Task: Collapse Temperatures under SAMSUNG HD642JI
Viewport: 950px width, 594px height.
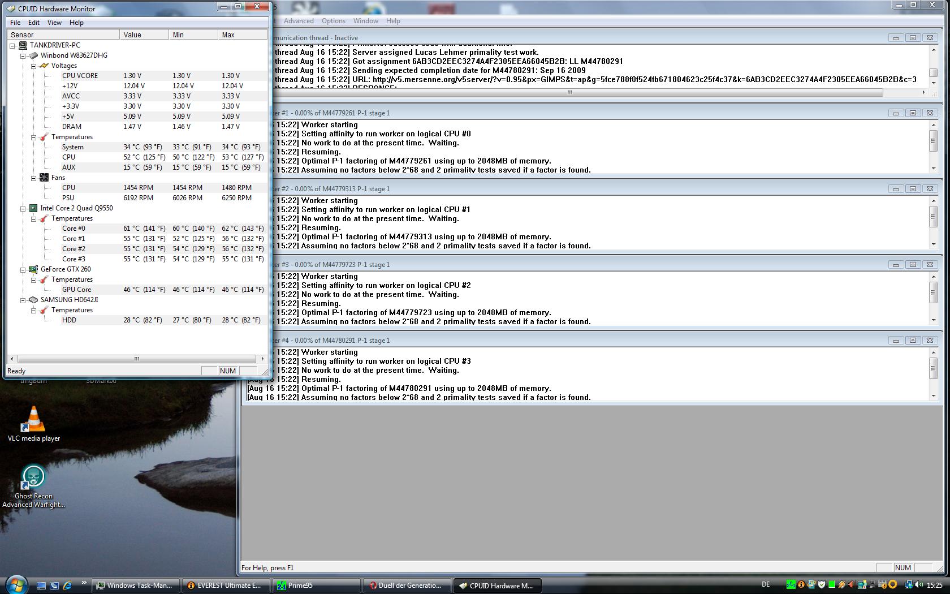Action: [33, 311]
